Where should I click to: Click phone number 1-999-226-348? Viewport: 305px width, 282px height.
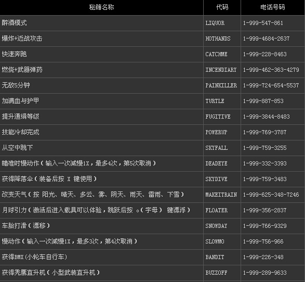coord(263,257)
